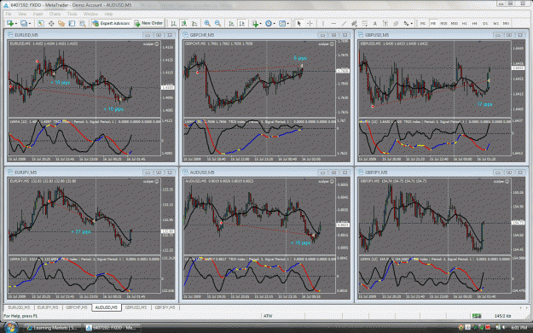Select the Cursor arrow tool
The width and height of the screenshot is (533, 333).
pyautogui.click(x=299, y=23)
